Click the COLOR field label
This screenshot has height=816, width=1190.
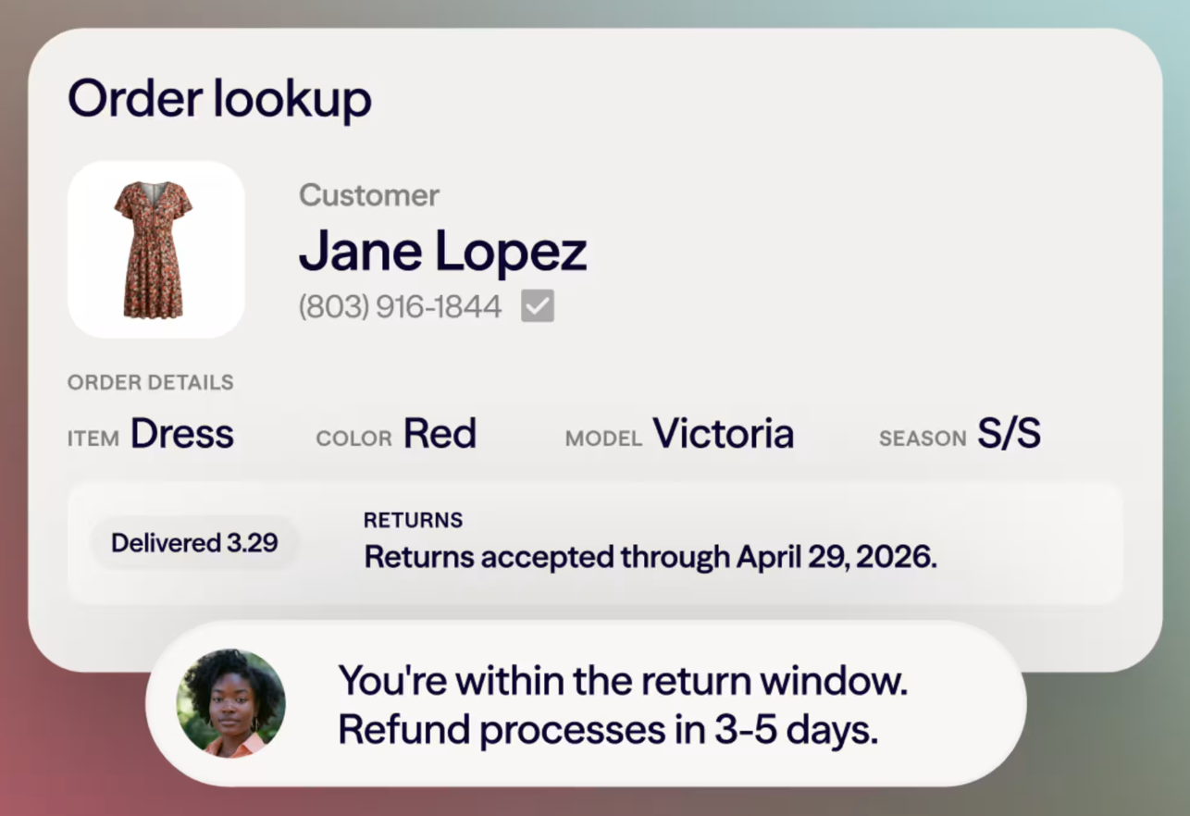(x=354, y=439)
